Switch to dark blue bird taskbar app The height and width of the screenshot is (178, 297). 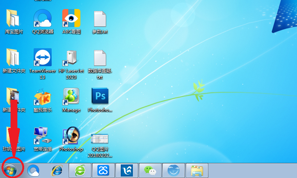[x=127, y=170]
